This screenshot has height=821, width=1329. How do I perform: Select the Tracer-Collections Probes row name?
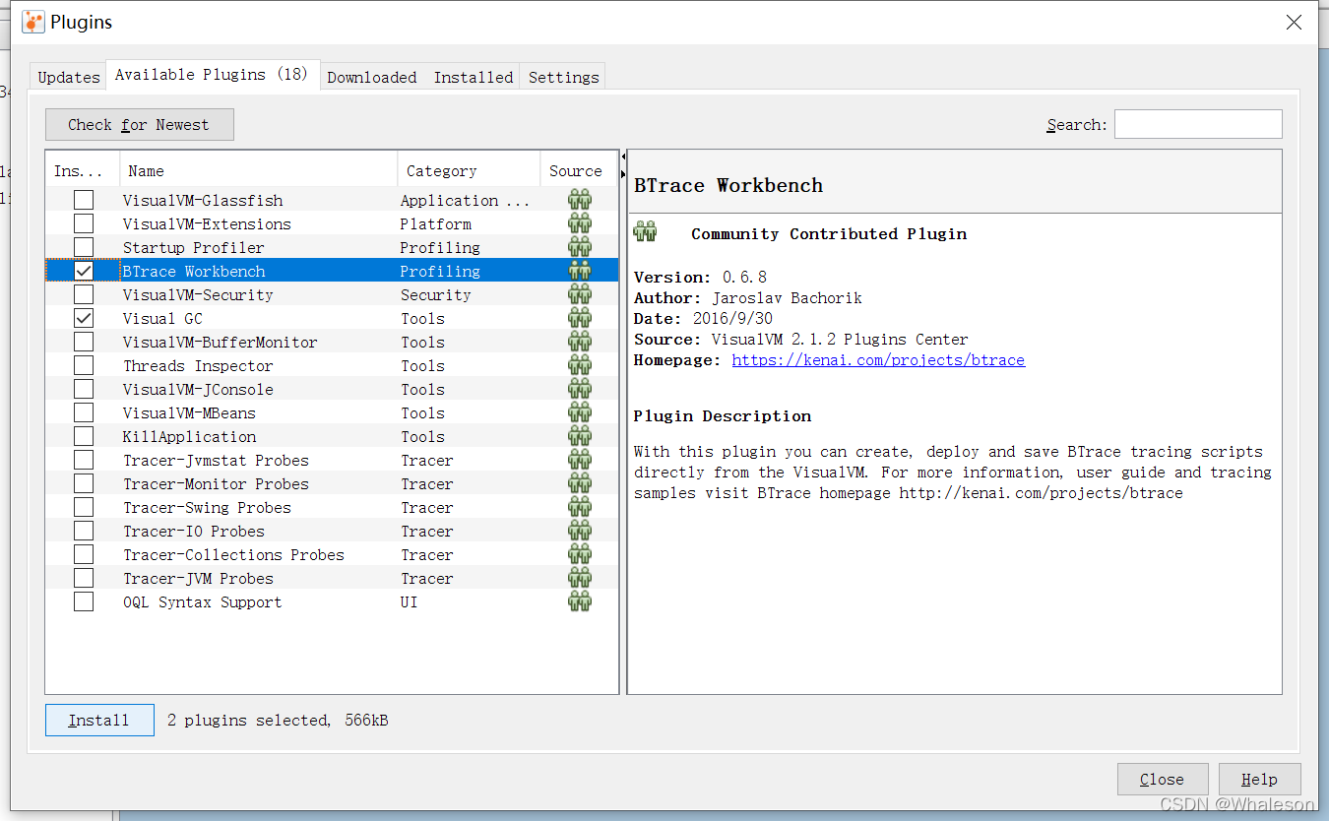(233, 554)
